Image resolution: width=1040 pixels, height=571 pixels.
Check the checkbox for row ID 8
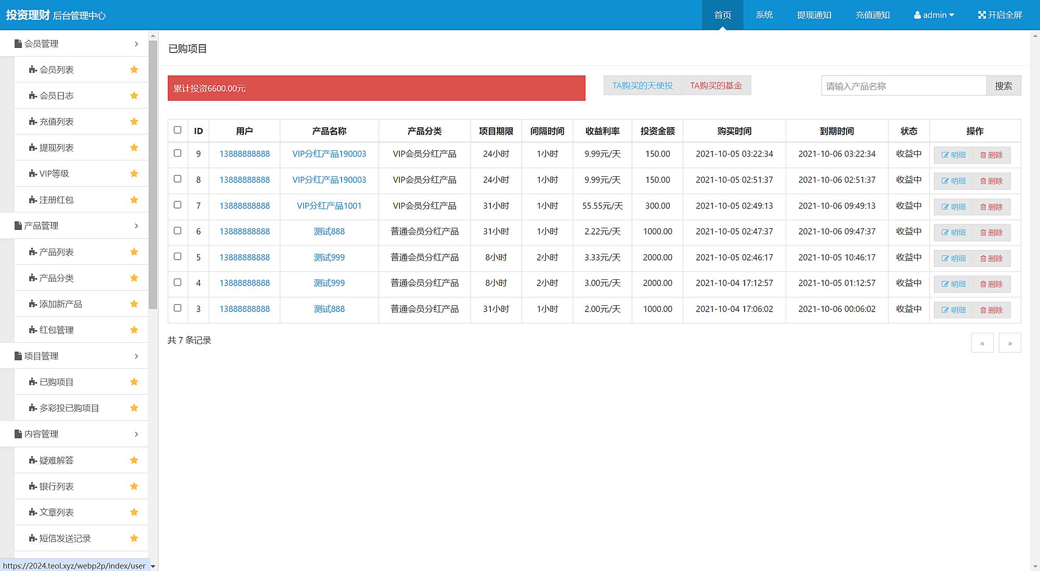[177, 179]
